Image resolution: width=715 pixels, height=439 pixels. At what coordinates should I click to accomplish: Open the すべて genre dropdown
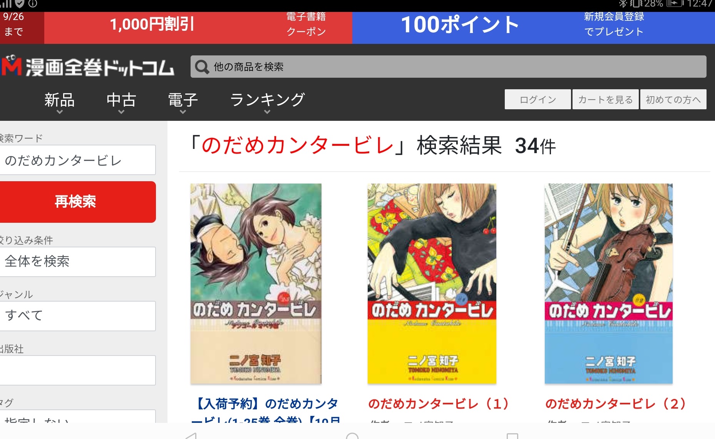point(77,316)
